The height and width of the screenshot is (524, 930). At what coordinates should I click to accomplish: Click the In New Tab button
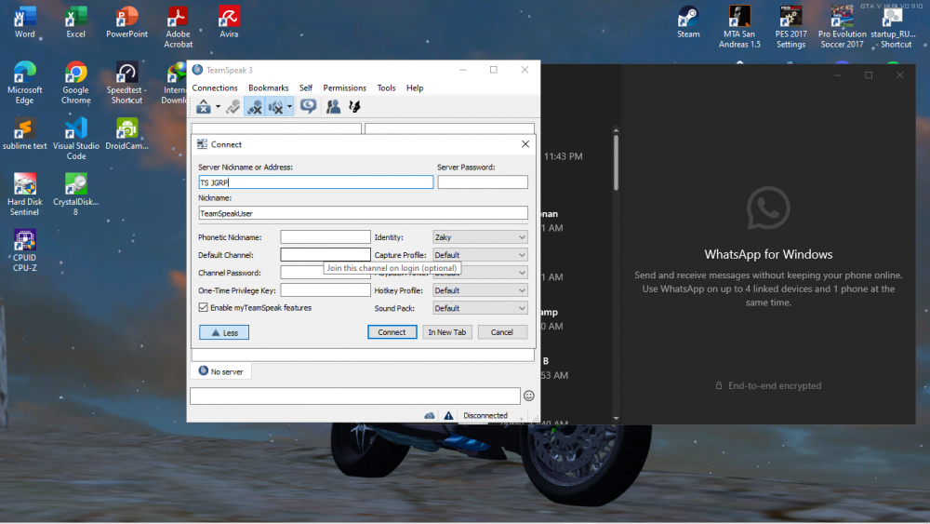[447, 332]
